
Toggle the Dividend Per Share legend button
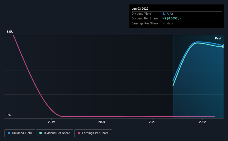click(x=55, y=133)
